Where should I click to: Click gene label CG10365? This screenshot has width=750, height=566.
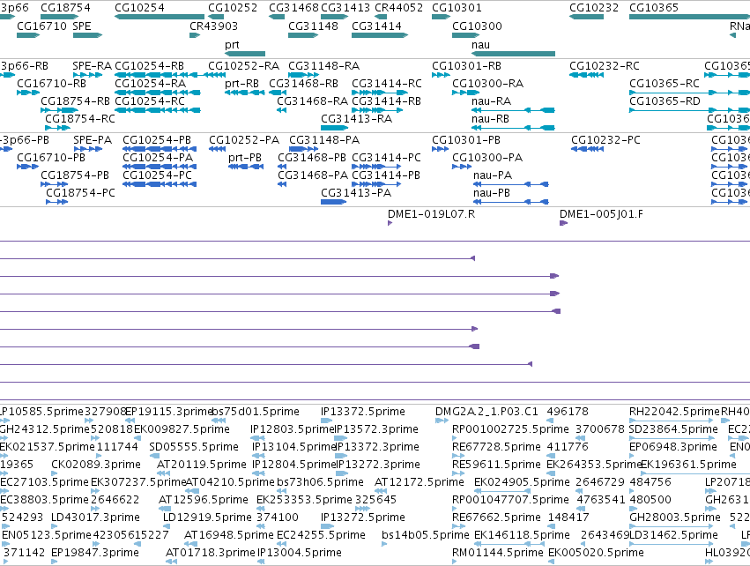654,8
